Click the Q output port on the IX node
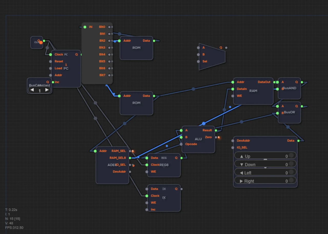The image size is (328, 234). (x=181, y=189)
